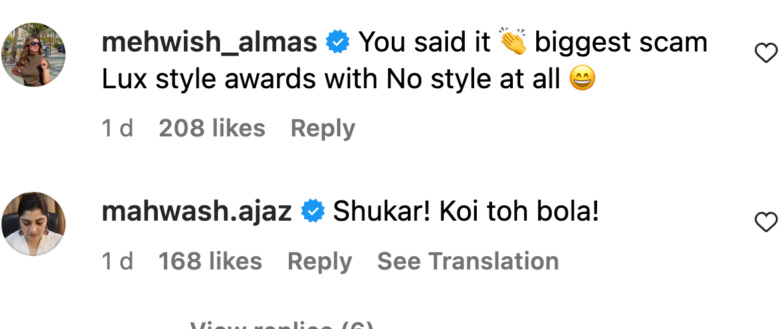Image resolution: width=781 pixels, height=329 pixels.
Task: Click the verified badge beside mehwish_almas
Action: [x=338, y=42]
